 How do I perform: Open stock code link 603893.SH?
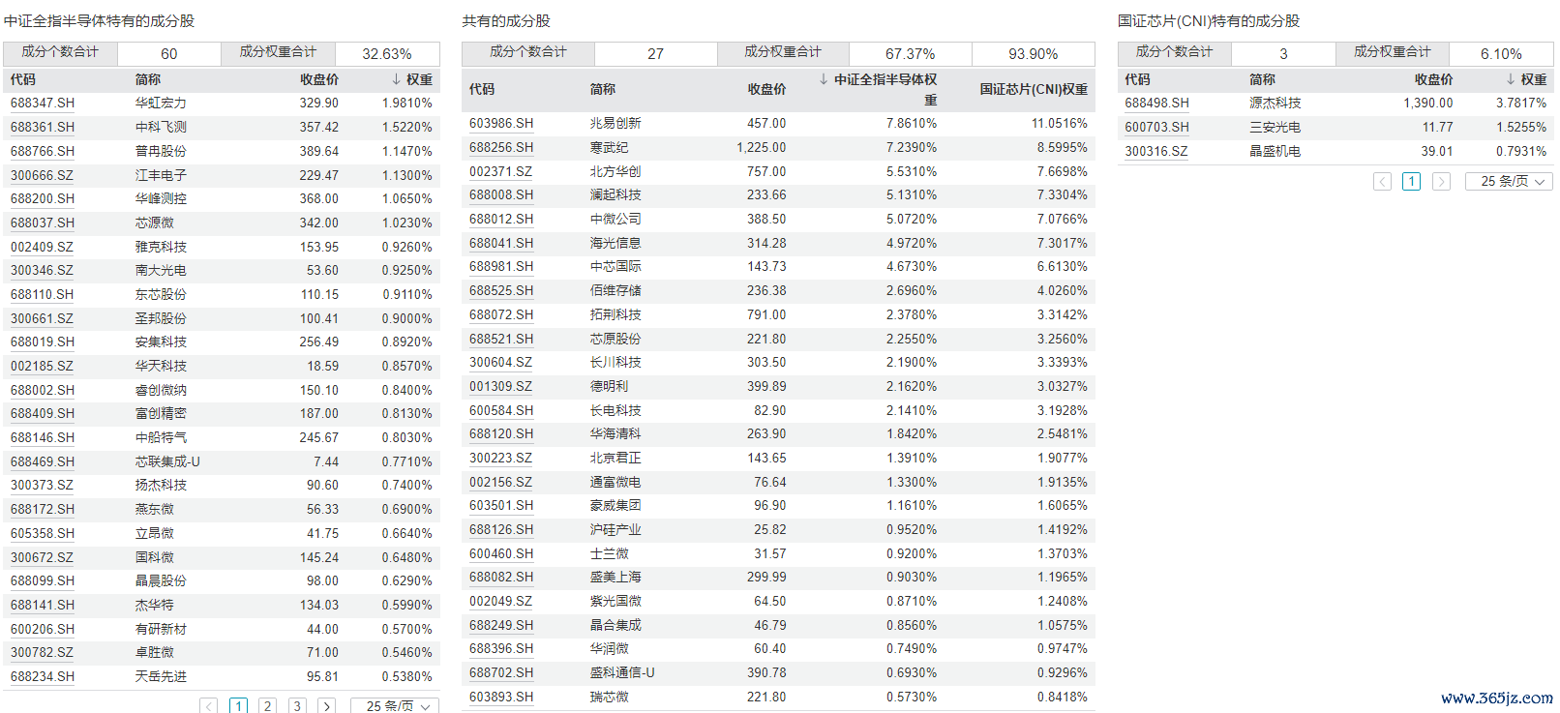[501, 697]
